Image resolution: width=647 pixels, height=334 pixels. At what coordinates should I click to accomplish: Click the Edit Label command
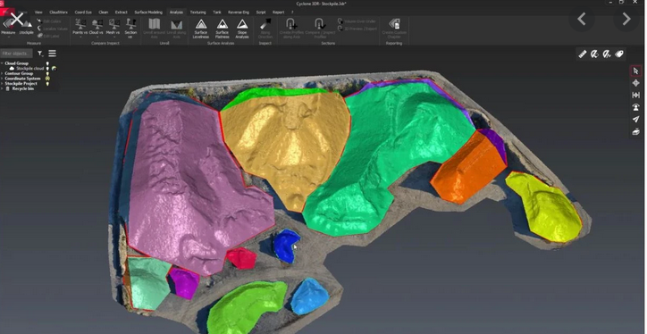coord(48,36)
